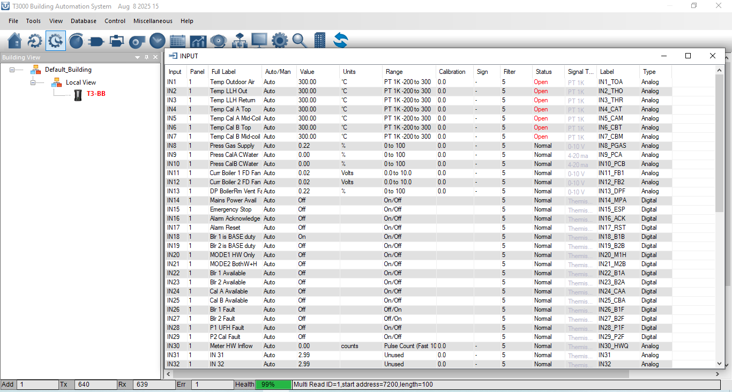
Task: Click the logic gate plug toolbar icon
Action: pyautogui.click(x=96, y=41)
